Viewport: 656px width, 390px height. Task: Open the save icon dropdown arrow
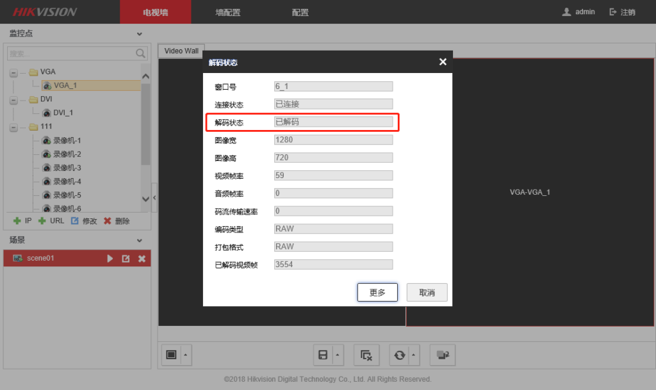[337, 355]
